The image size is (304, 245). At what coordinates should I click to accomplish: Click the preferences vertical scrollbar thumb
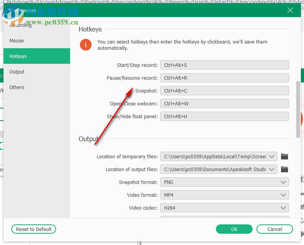click(x=298, y=109)
